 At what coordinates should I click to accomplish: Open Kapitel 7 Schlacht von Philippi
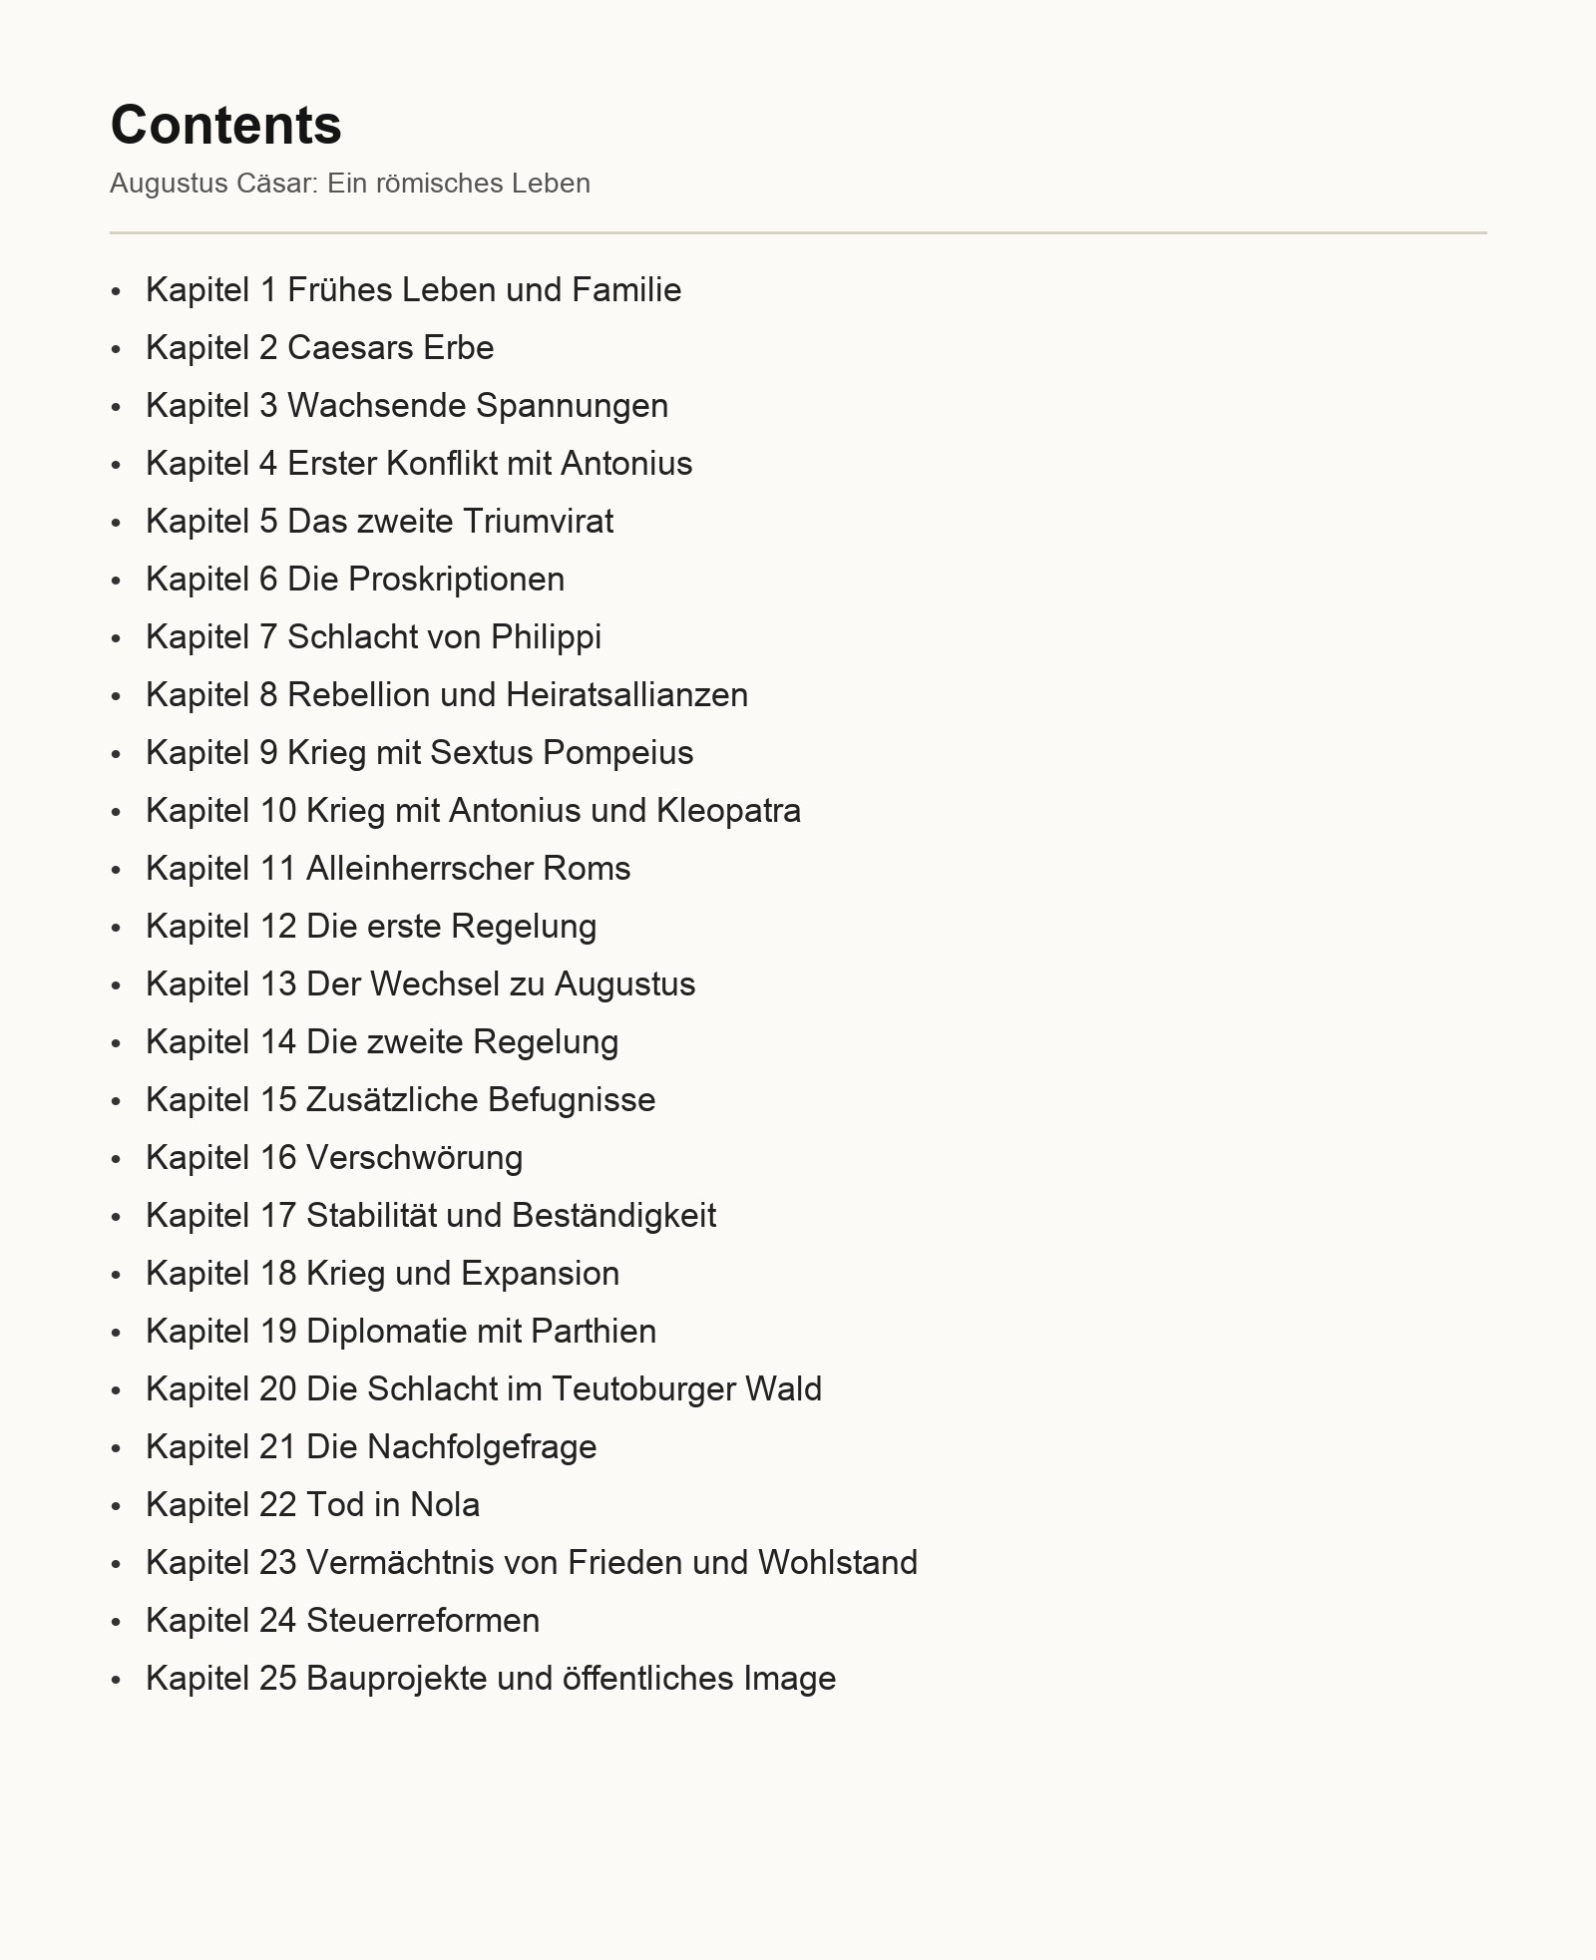pos(374,637)
